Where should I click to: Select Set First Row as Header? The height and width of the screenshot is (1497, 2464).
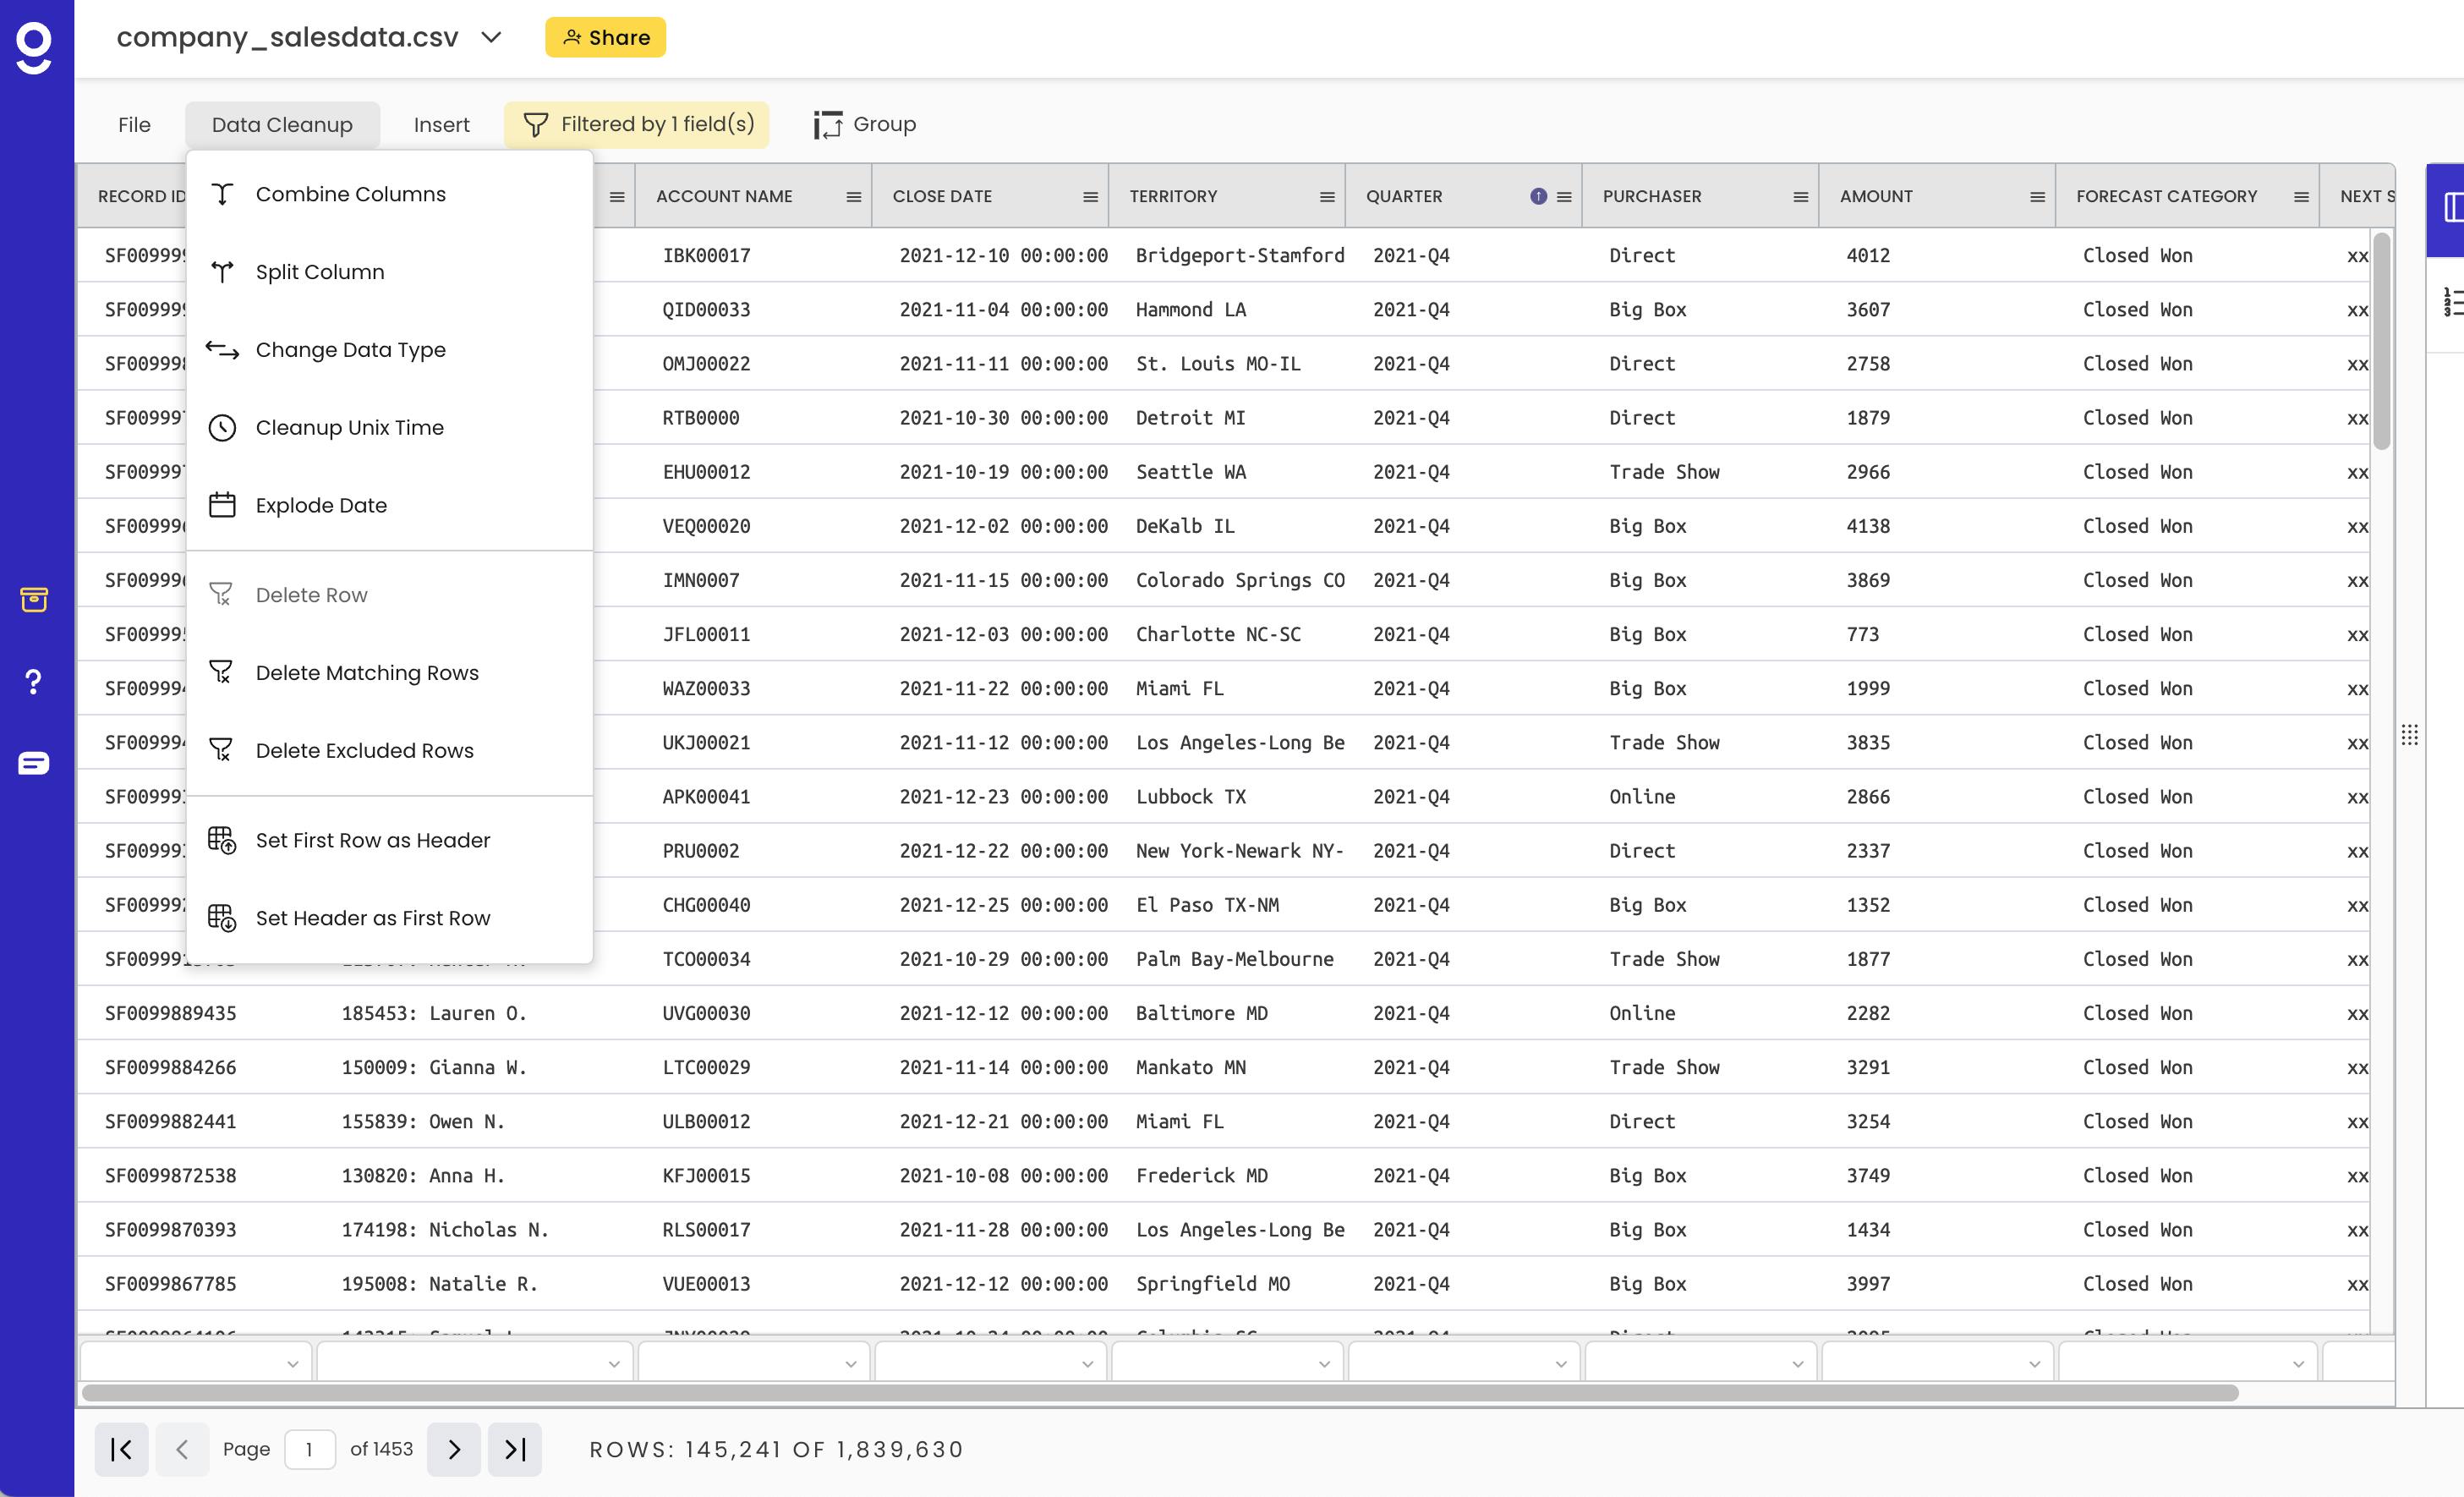point(372,840)
